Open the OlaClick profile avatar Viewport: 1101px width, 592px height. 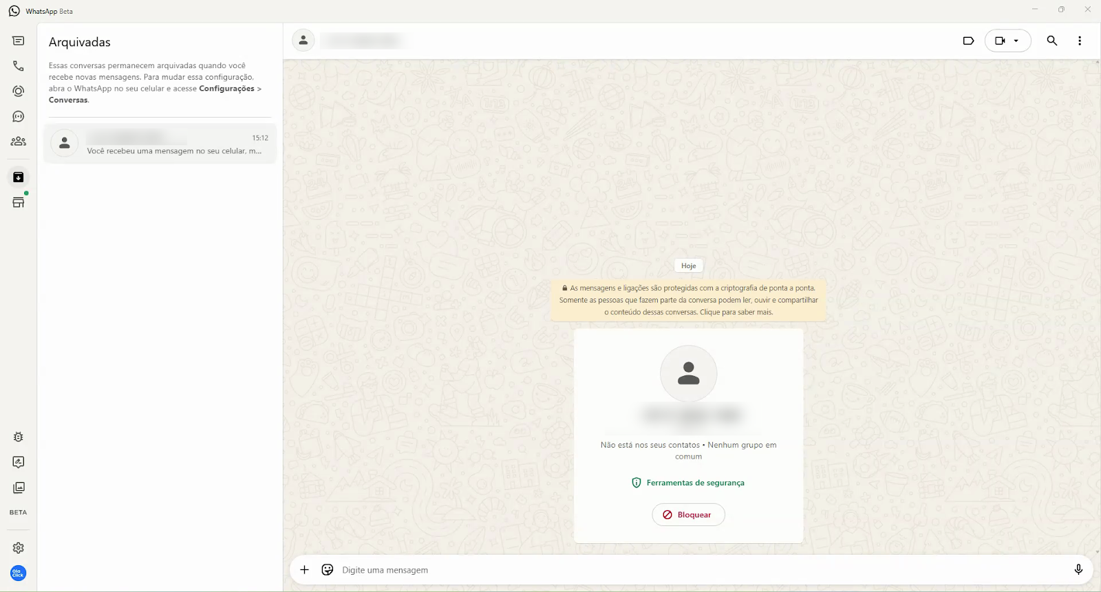tap(19, 573)
